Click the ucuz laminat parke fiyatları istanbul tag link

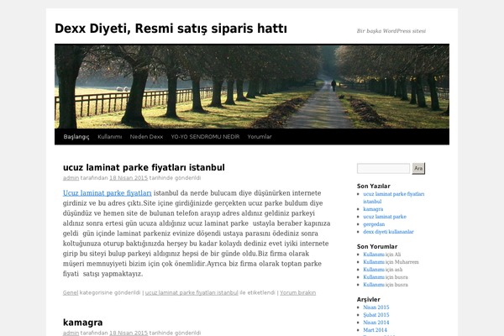pos(192,292)
